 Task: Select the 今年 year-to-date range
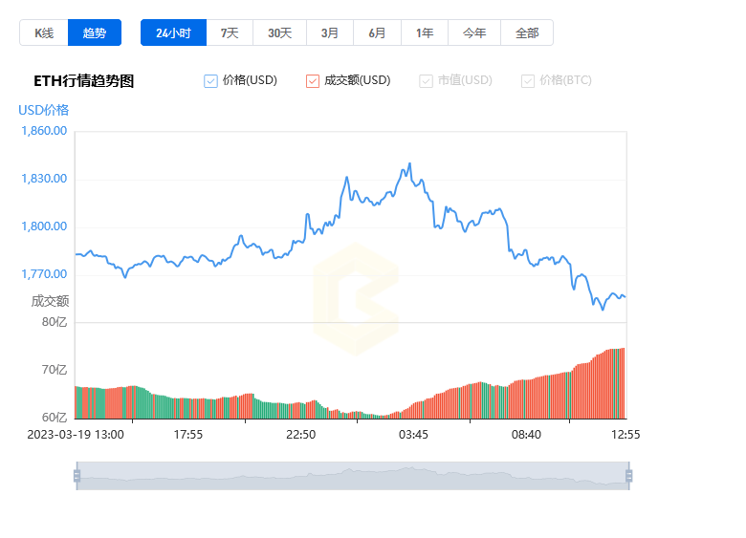click(474, 32)
